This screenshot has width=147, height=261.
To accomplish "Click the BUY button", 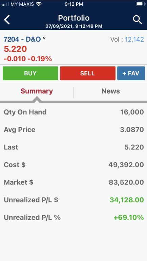I will pos(30,74).
